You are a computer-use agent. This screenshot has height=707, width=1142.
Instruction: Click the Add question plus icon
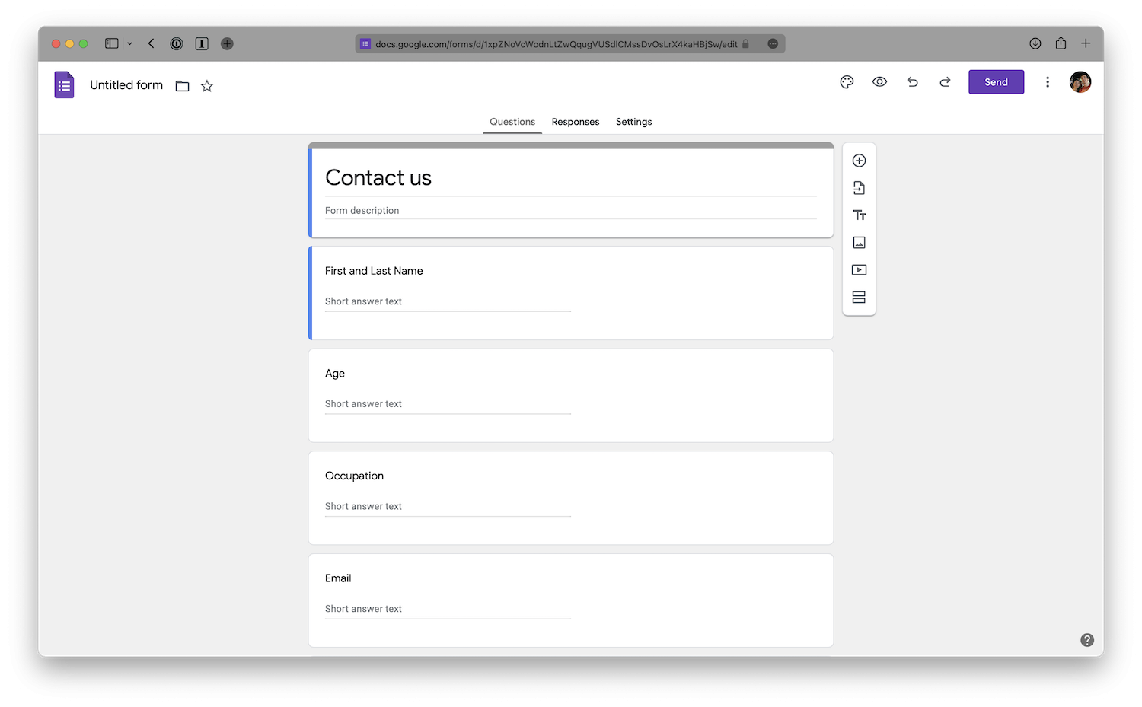click(859, 161)
